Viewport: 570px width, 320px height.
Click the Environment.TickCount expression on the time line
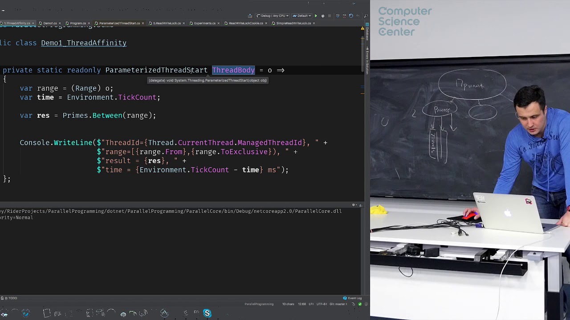111,97
